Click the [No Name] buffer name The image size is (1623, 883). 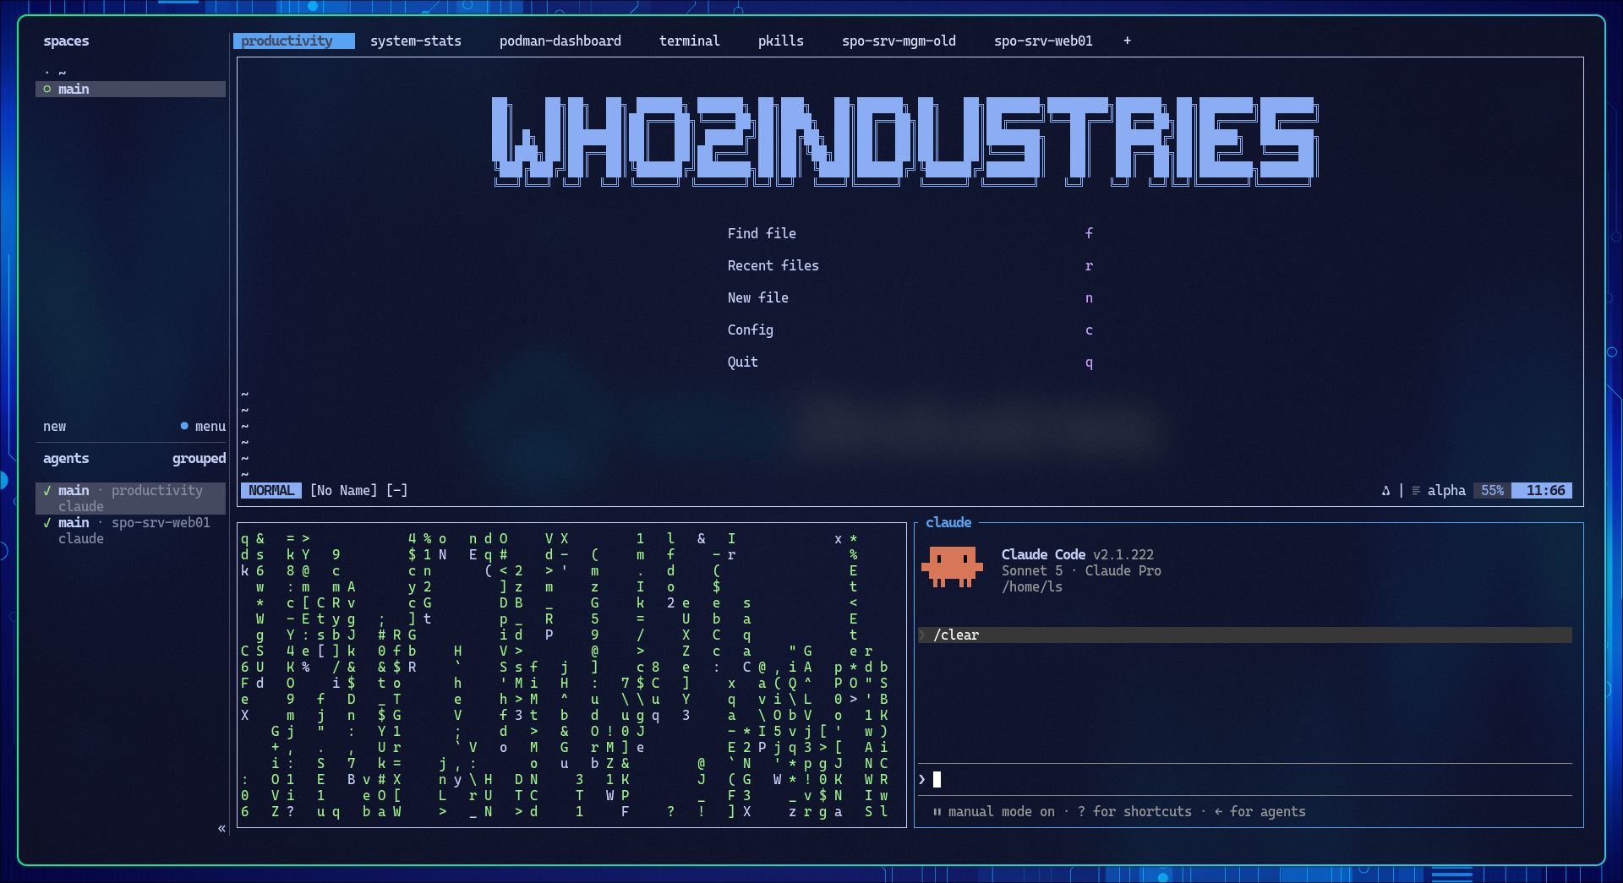pyautogui.click(x=343, y=490)
